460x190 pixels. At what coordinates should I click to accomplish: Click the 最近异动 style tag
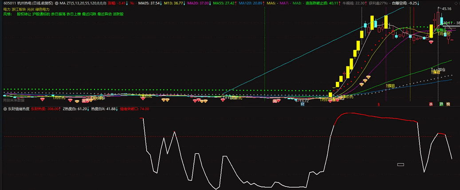pos(104,14)
